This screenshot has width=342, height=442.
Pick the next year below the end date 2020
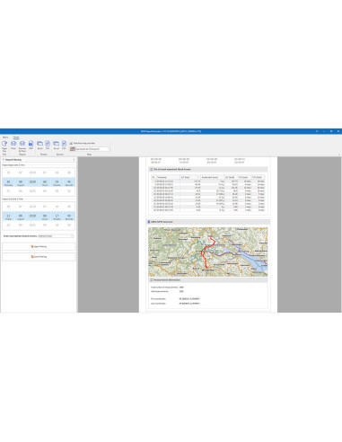pyautogui.click(x=32, y=225)
